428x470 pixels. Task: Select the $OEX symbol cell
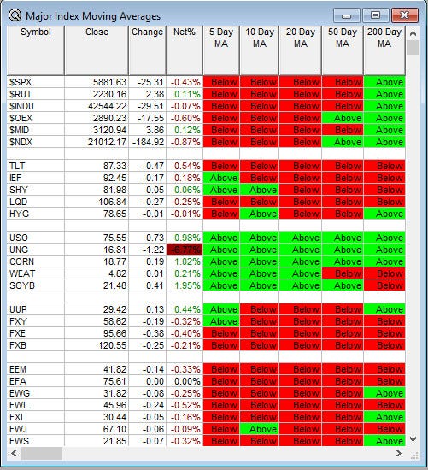coord(36,118)
